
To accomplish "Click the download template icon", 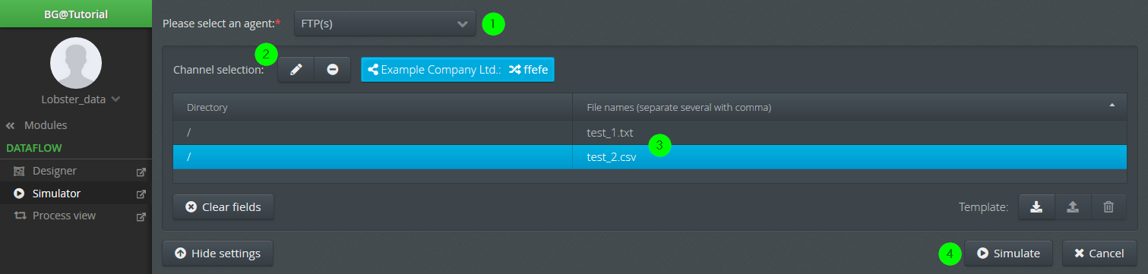I will [x=1036, y=206].
